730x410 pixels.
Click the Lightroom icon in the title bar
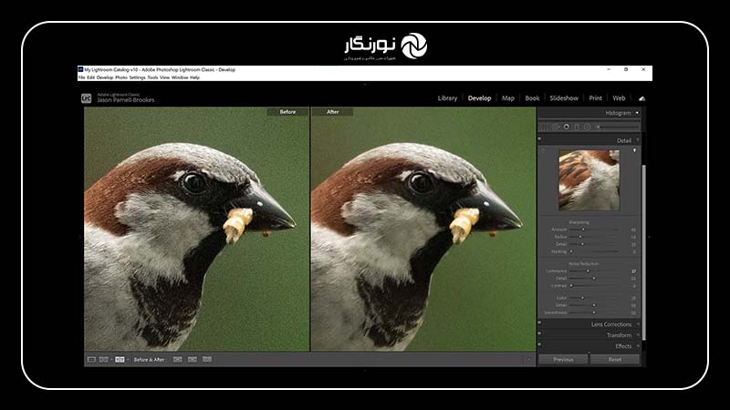pyautogui.click(x=80, y=70)
